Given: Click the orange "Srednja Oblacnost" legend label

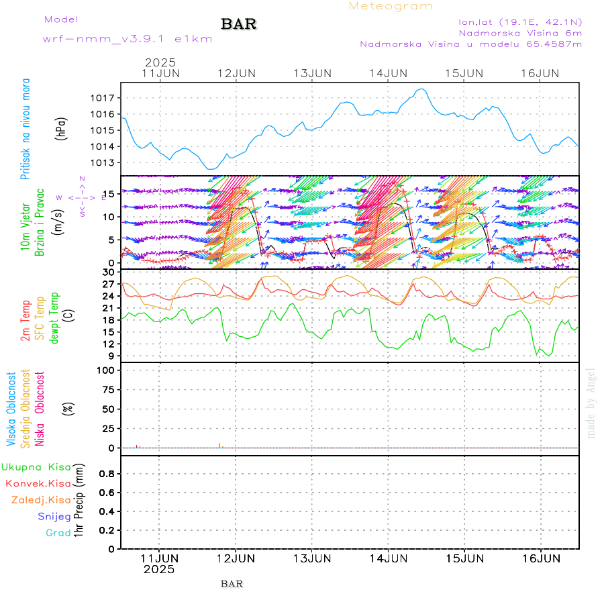Looking at the screenshot, I should (26, 409).
